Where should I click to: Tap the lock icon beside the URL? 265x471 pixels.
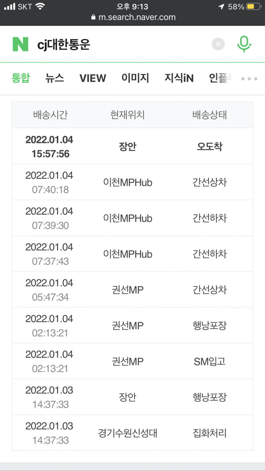click(x=93, y=17)
